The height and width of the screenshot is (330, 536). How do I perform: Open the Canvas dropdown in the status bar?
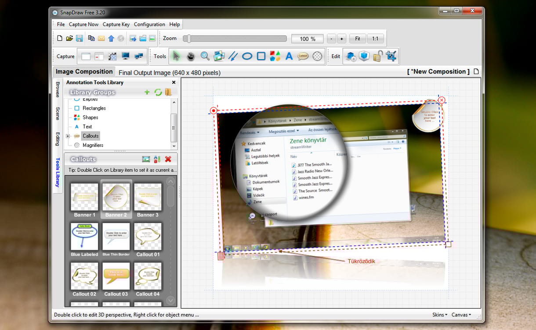(x=461, y=315)
